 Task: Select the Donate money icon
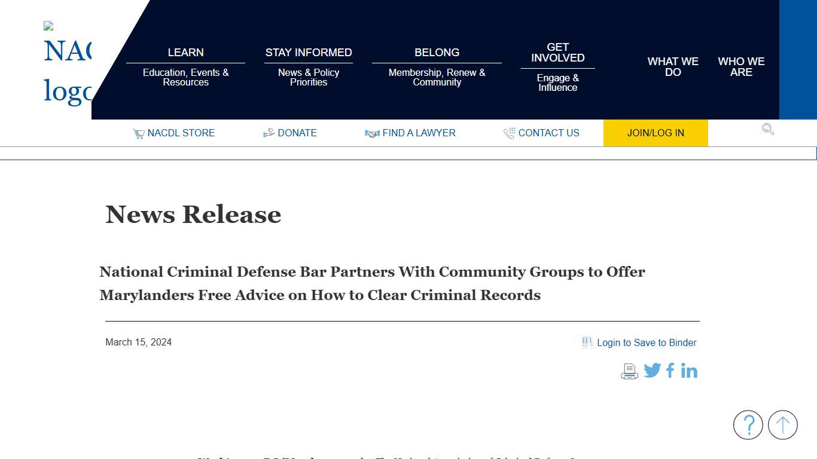pyautogui.click(x=269, y=133)
